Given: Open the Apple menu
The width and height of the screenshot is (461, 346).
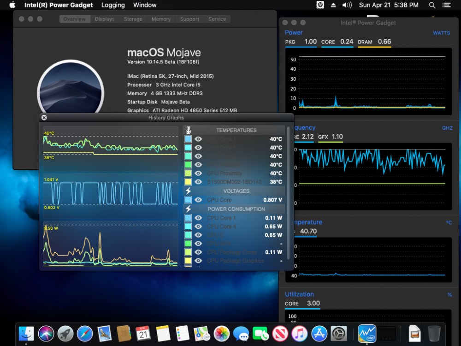Looking at the screenshot, I should pyautogui.click(x=12, y=5).
